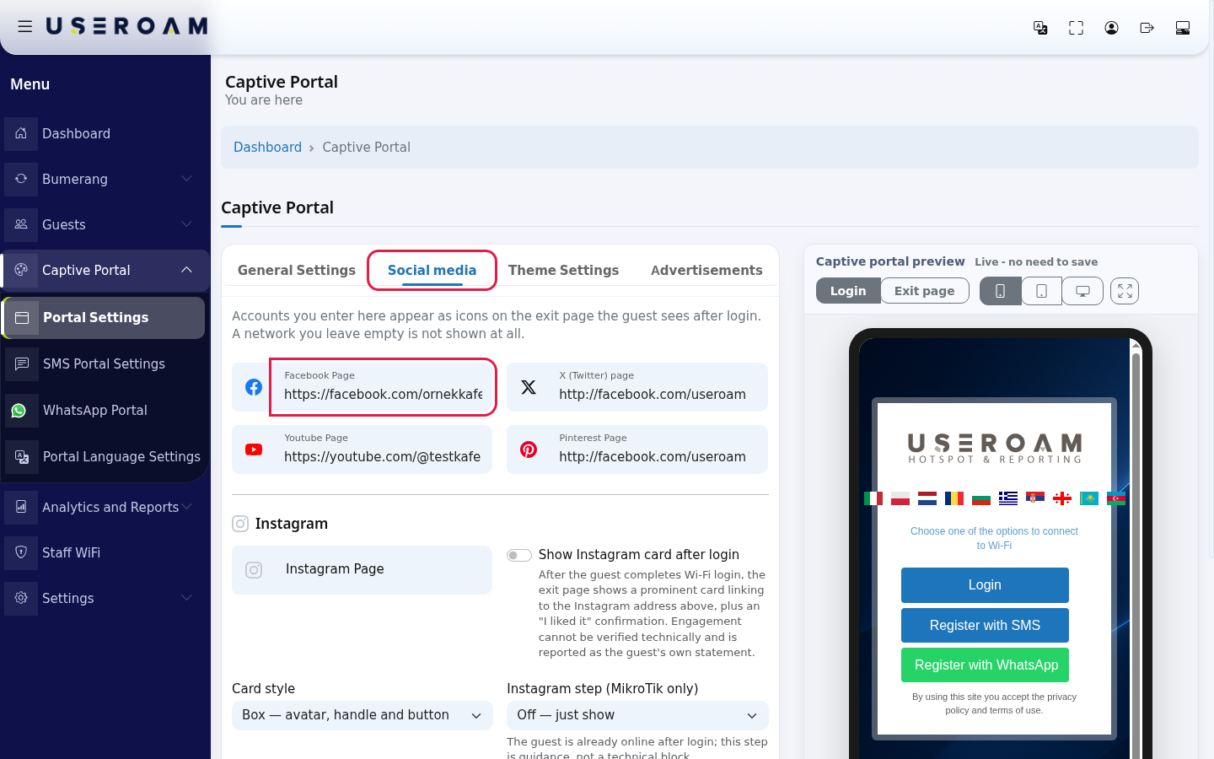The height and width of the screenshot is (759, 1214).
Task: Expand the captive portal preview to fullscreen
Action: (x=1125, y=291)
